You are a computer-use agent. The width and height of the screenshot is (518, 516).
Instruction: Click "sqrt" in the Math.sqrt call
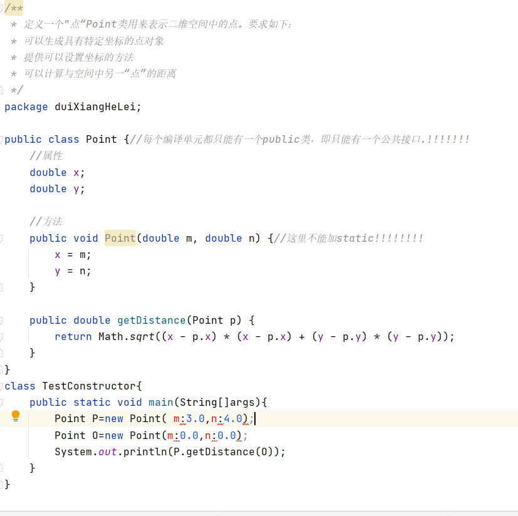tap(142, 337)
